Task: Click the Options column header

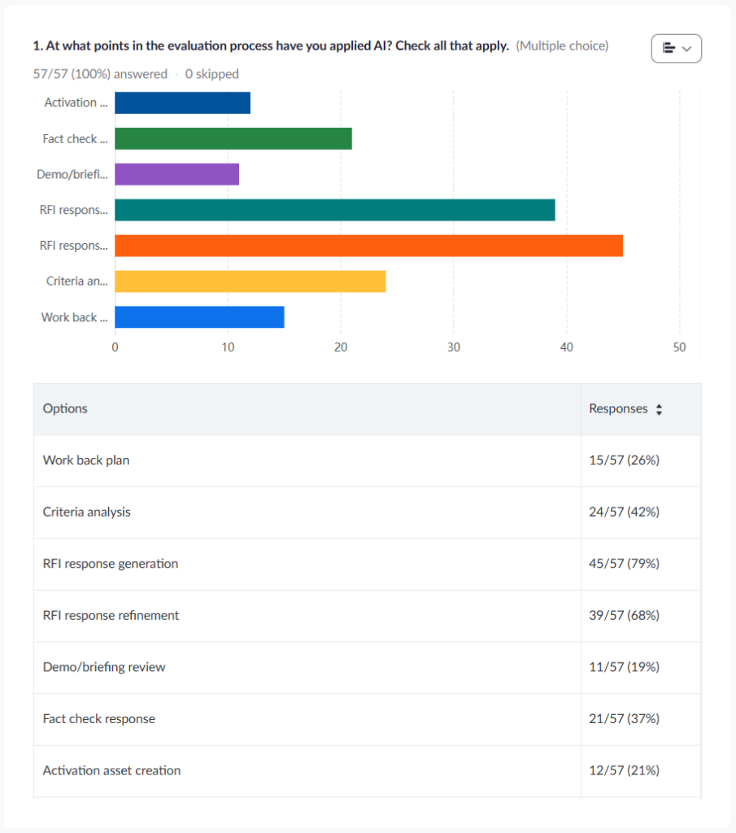Action: (65, 408)
